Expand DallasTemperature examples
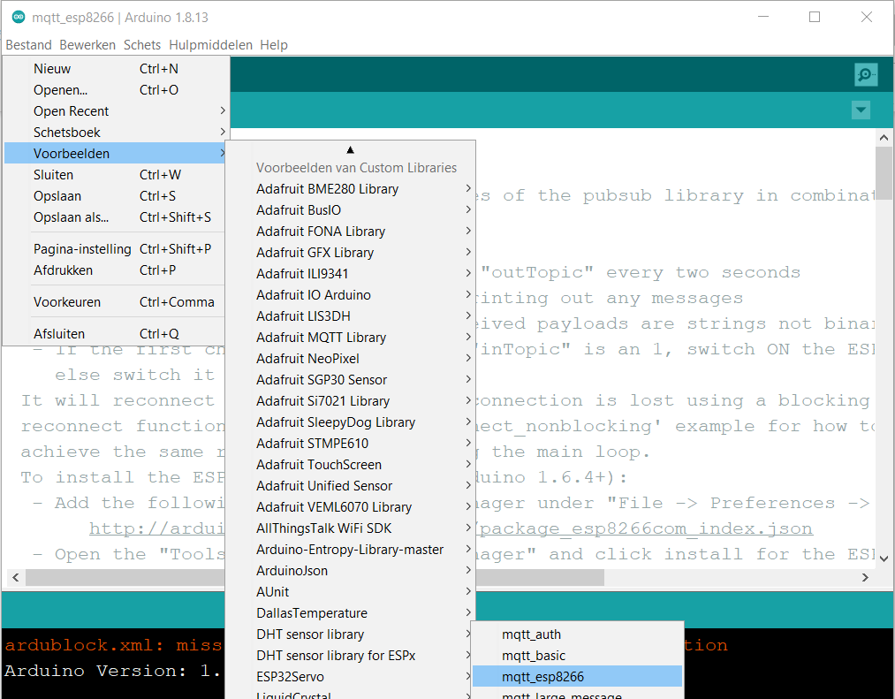 point(351,612)
